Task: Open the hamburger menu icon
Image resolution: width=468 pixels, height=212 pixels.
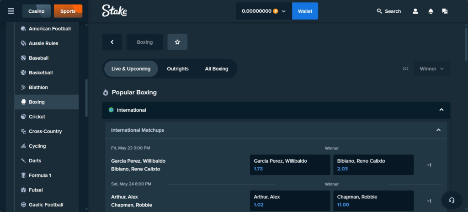Action: tap(11, 11)
